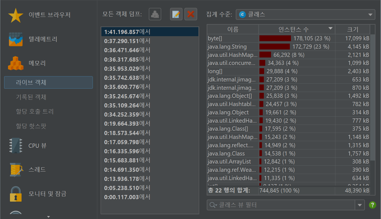Open the 집계 수준 클래스 dropdown
This screenshot has width=381, height=219.
(305, 15)
